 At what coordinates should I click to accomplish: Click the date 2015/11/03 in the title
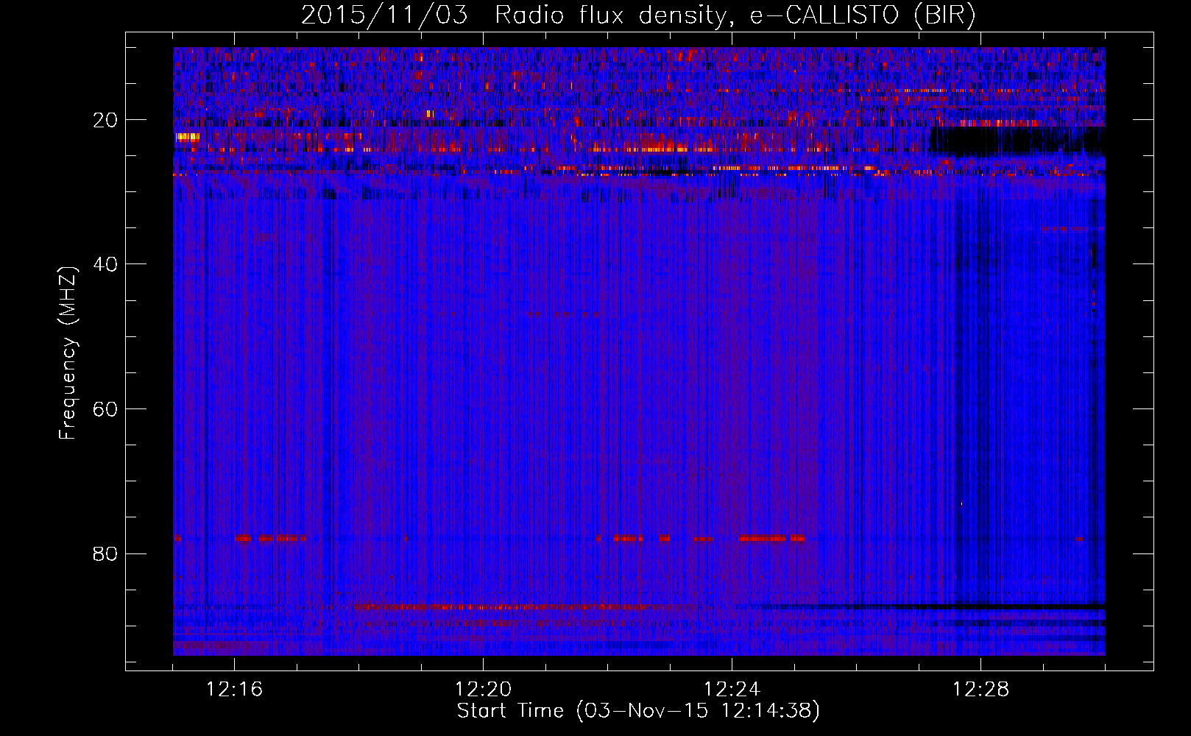[384, 15]
